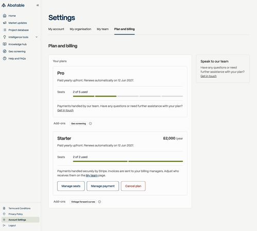Follow Get in touch under Speak to our team
Image resolution: width=257 pixels, height=231 pixels.
pos(209,76)
